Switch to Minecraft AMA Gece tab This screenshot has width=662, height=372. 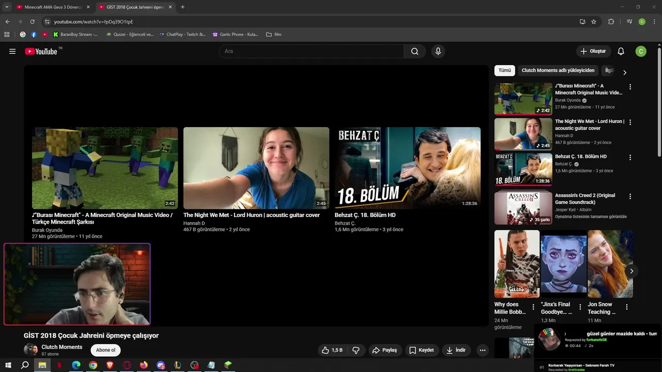[53, 7]
